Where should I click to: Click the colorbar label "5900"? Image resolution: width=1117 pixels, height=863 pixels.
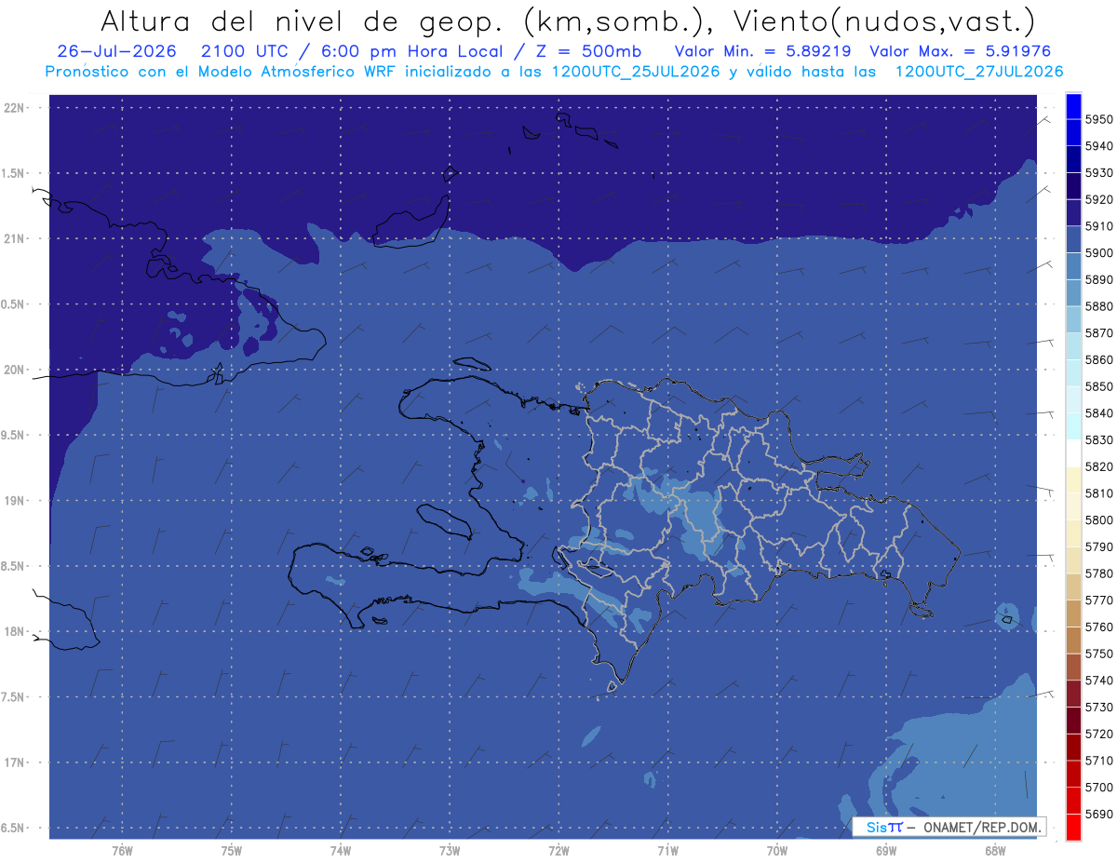1098,253
